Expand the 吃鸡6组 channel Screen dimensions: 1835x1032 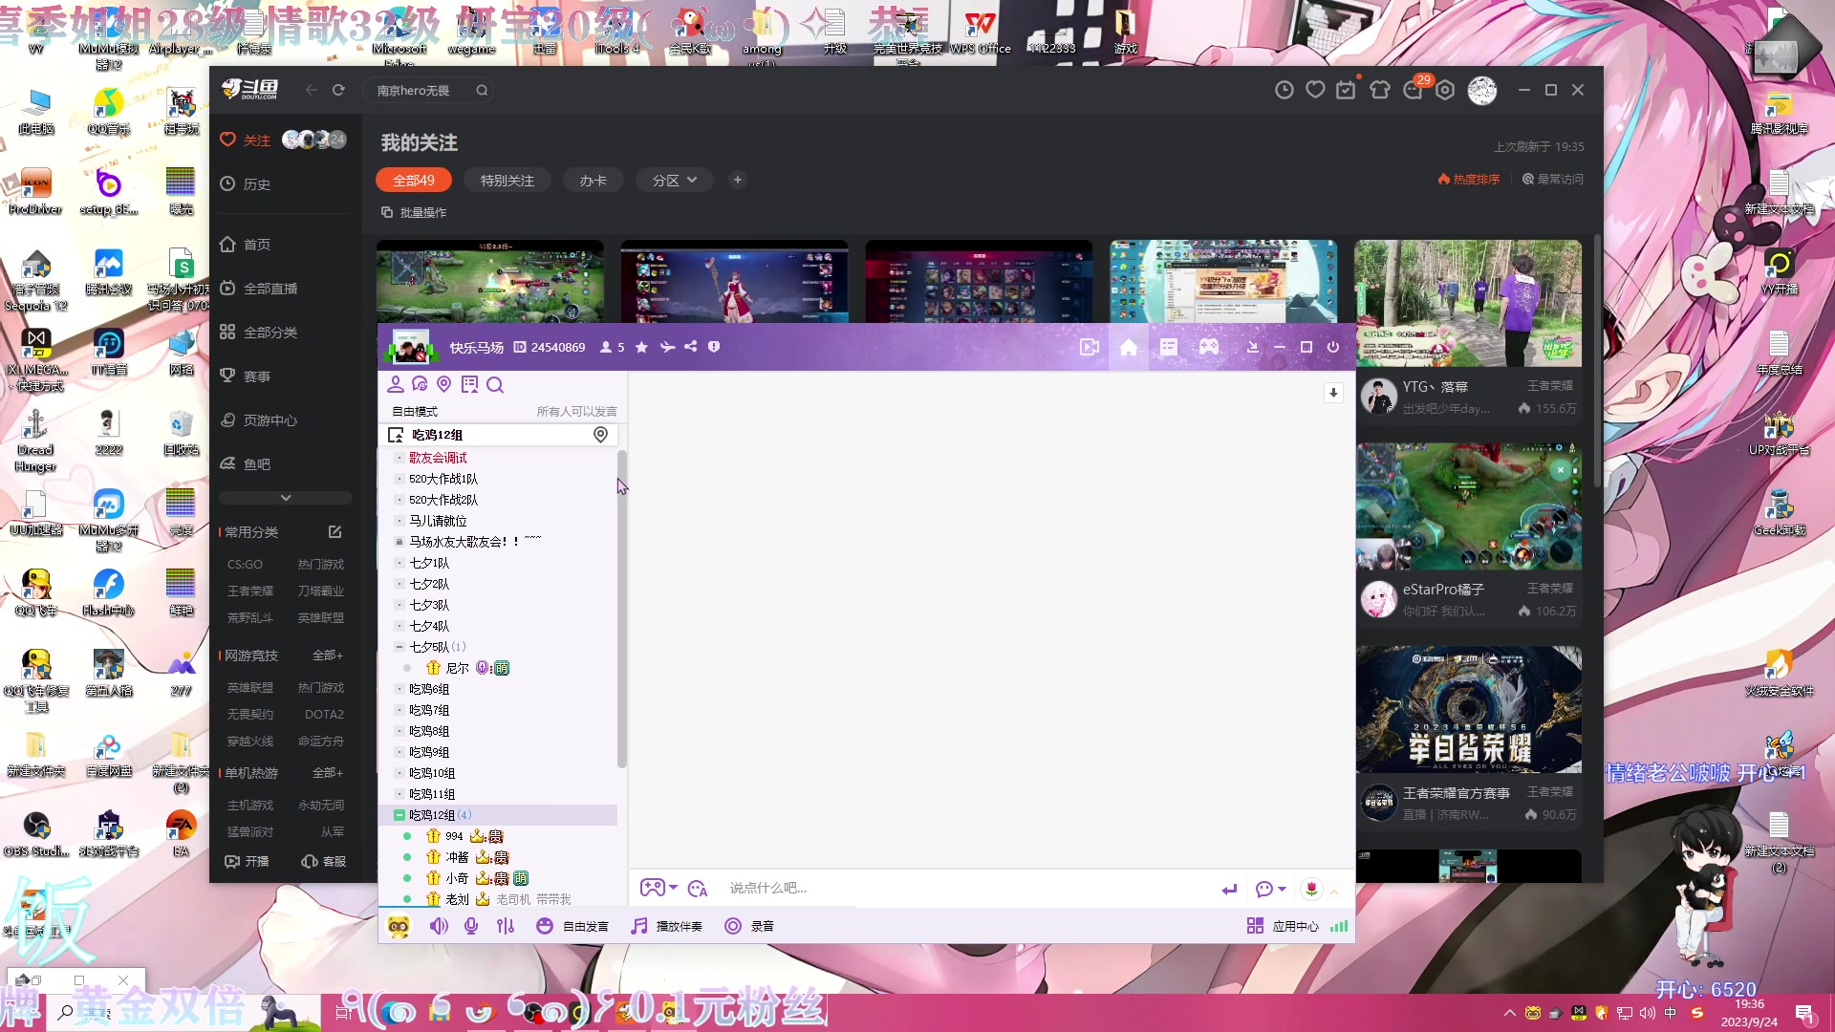(x=399, y=689)
